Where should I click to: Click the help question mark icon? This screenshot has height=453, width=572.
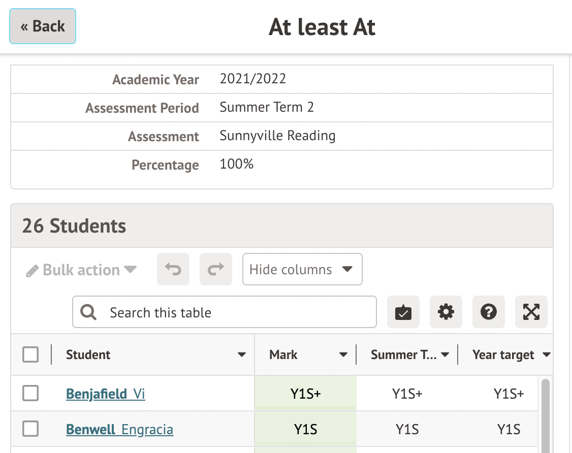[489, 312]
